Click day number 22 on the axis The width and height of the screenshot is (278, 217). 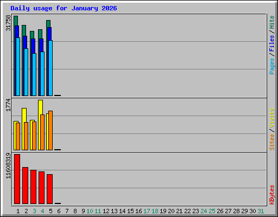click(187, 211)
